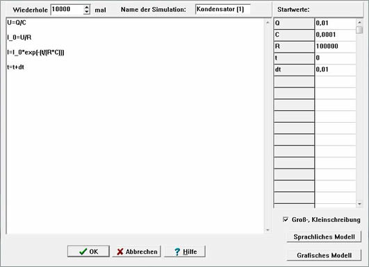
Task: Click the Startwerte header label
Action: (x=293, y=10)
